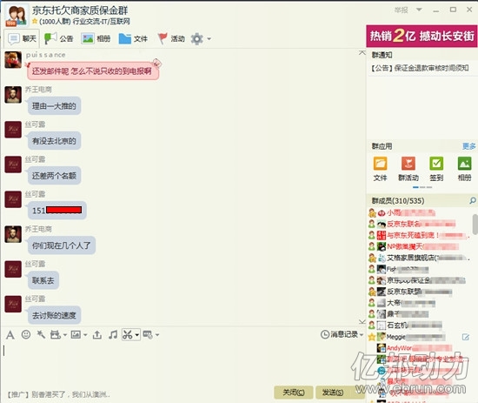
Task: Click the scissors screenshot tool
Action: [128, 334]
